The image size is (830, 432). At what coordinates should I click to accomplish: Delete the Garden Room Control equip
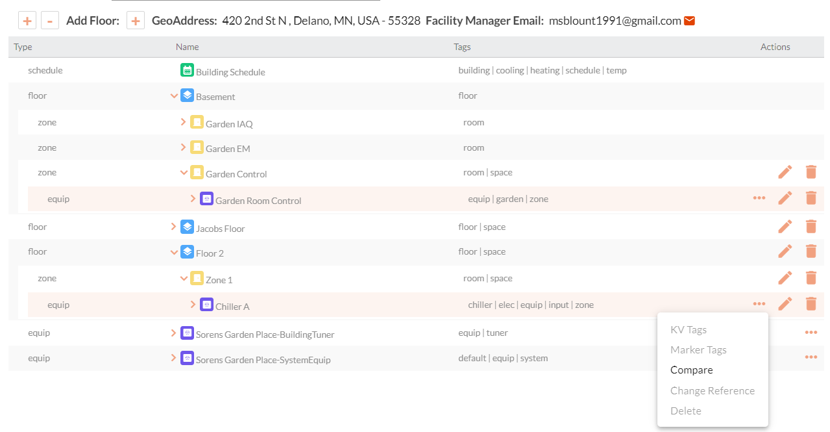coord(811,198)
